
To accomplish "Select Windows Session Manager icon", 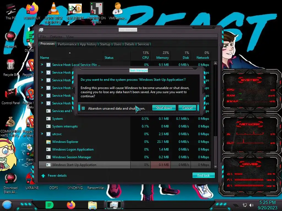I will coord(48,157).
